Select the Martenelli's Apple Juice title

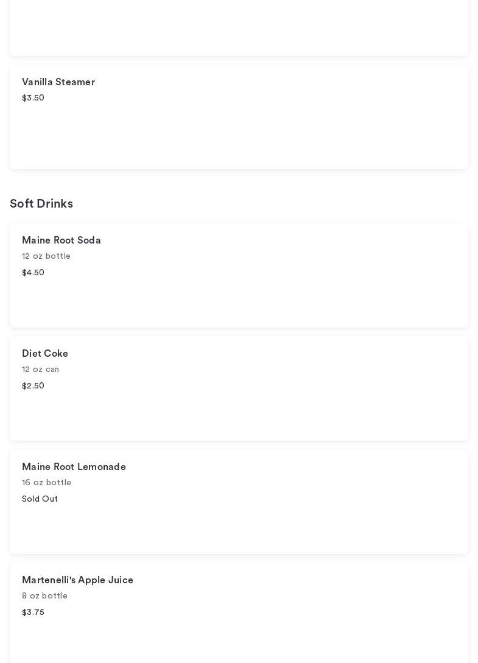[x=77, y=580]
